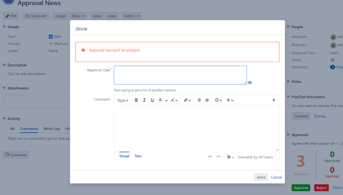Collapse the Approvals section
The image size is (343, 195).
(x=288, y=135)
